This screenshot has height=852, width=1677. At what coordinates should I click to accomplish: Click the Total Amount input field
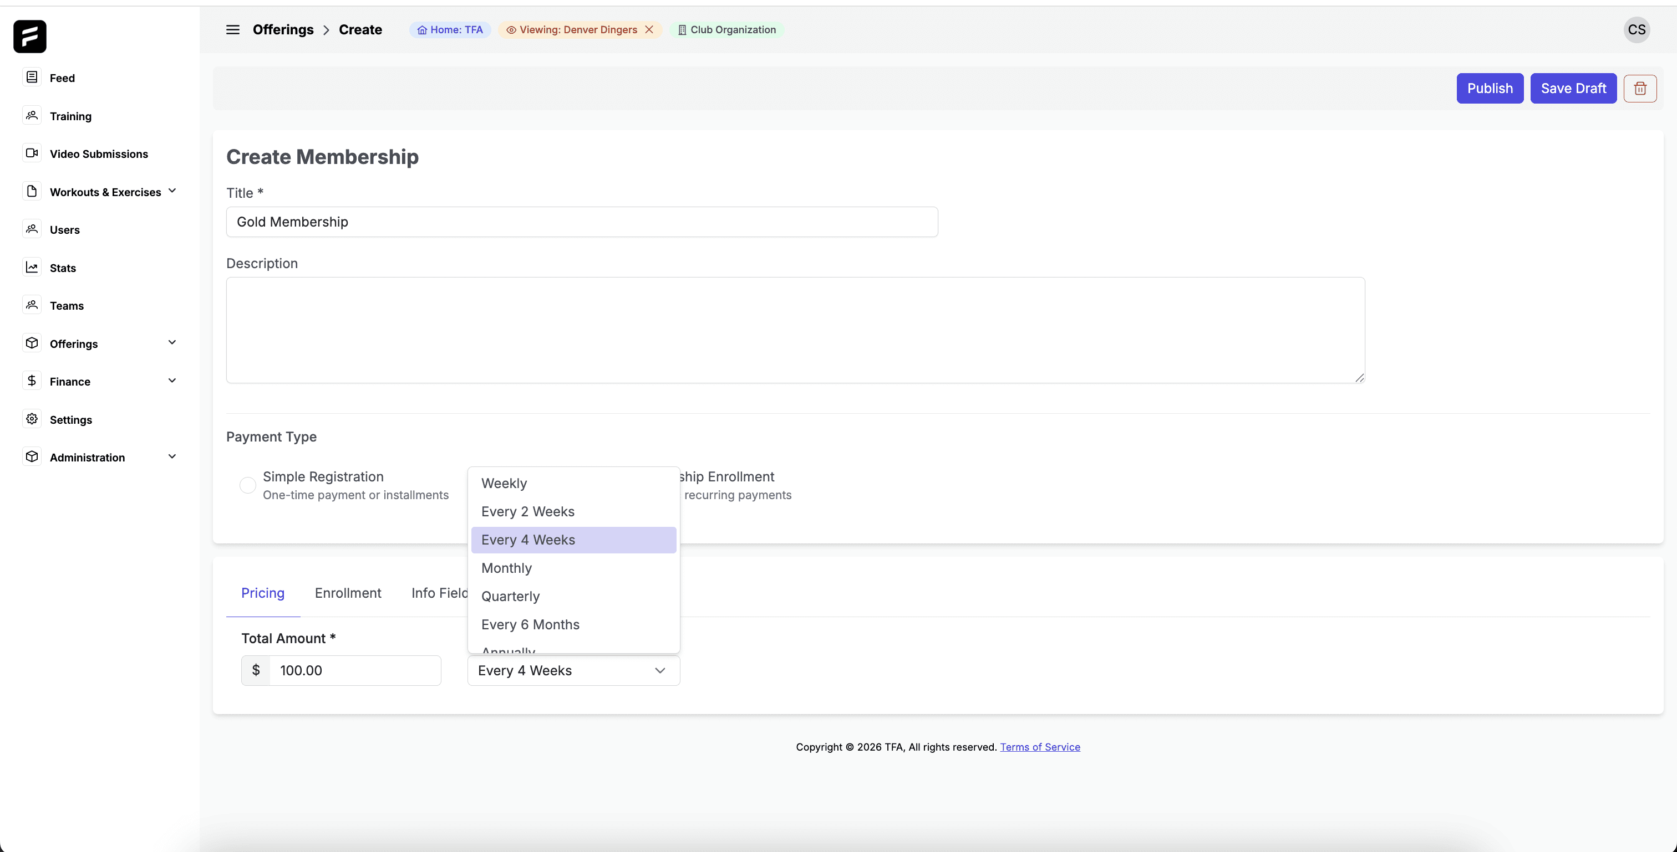pos(354,670)
